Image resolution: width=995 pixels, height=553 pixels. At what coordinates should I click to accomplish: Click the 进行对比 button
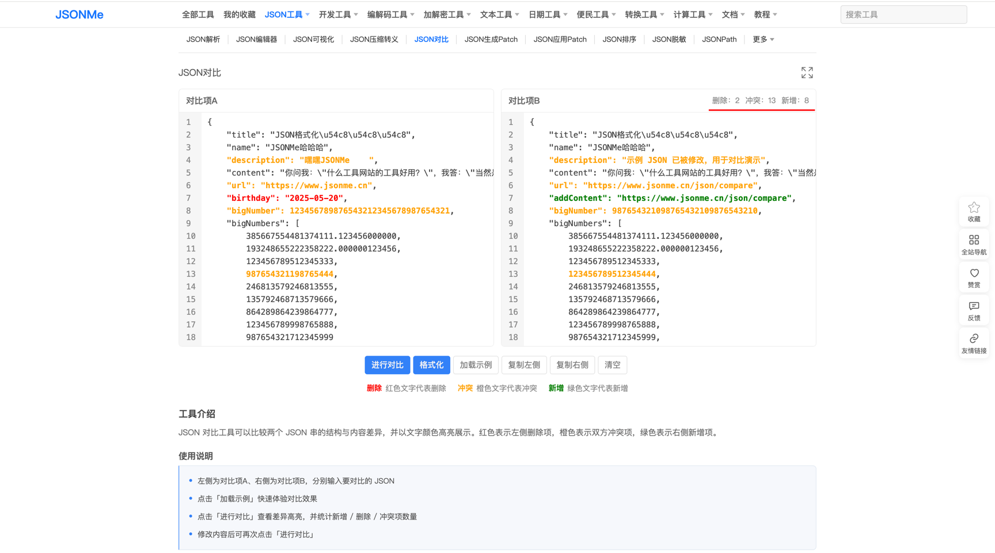[387, 365]
